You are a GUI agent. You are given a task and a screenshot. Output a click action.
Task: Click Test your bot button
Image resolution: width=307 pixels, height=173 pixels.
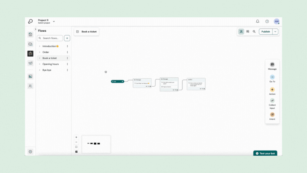coord(265,154)
